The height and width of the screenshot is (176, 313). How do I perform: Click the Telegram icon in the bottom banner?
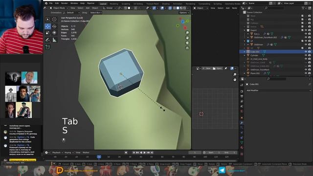coord(222,170)
